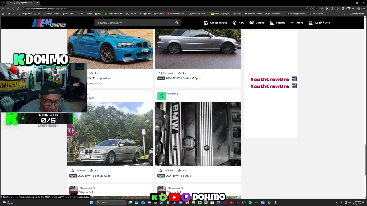Comment on 2000 BMW 3 Series Wagon

(78, 171)
